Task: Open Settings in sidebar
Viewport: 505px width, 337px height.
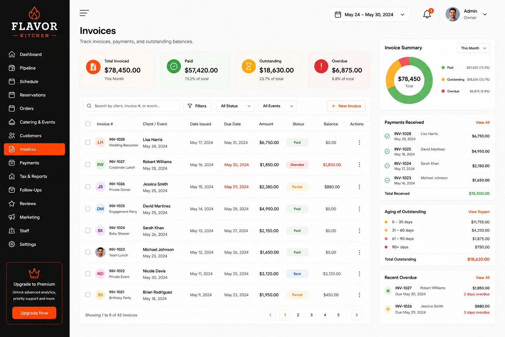Action: 35,244
